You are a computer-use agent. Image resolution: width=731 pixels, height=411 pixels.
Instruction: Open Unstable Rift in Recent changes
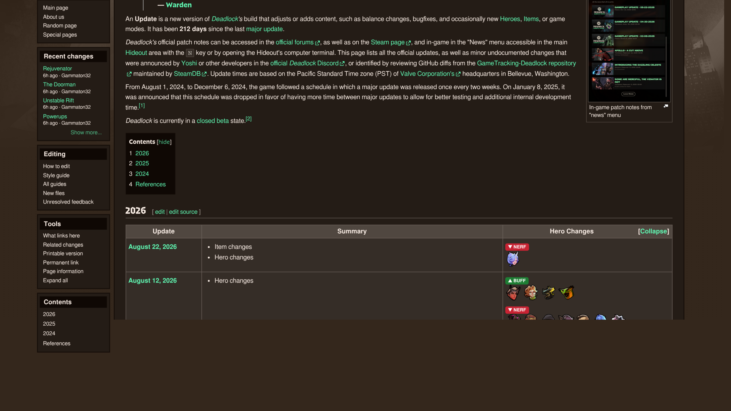(59, 100)
